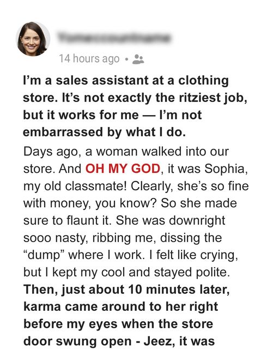Screen dimensions: 279x349
Task: Select the red 'OH MY GOD' text
Action: pyautogui.click(x=123, y=169)
